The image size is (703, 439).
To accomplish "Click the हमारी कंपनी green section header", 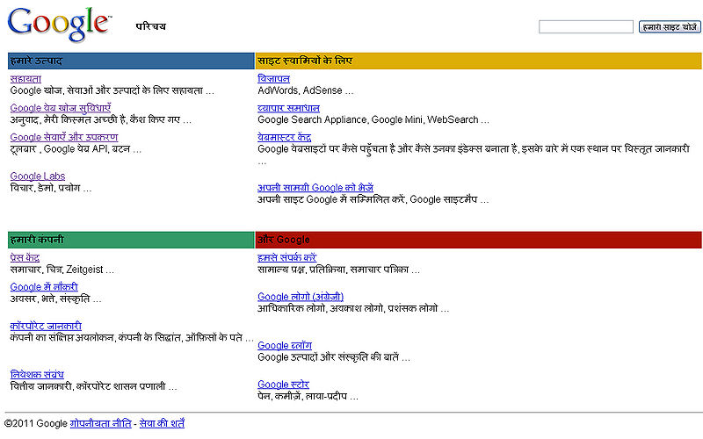I will point(131,240).
